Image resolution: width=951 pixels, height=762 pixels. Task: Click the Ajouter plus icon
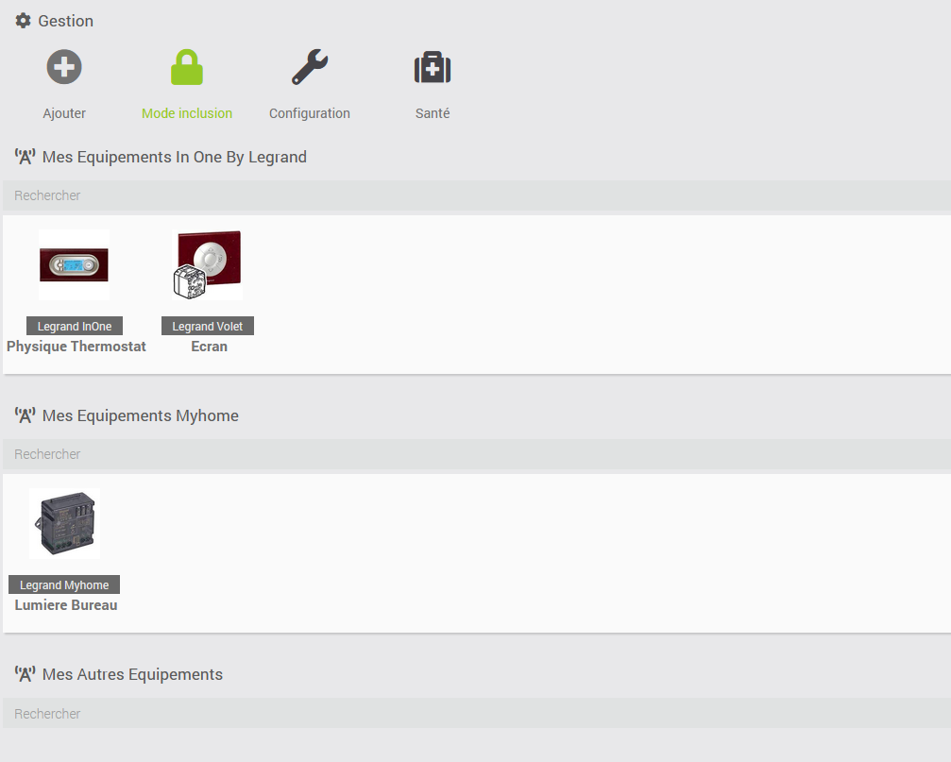tap(64, 68)
